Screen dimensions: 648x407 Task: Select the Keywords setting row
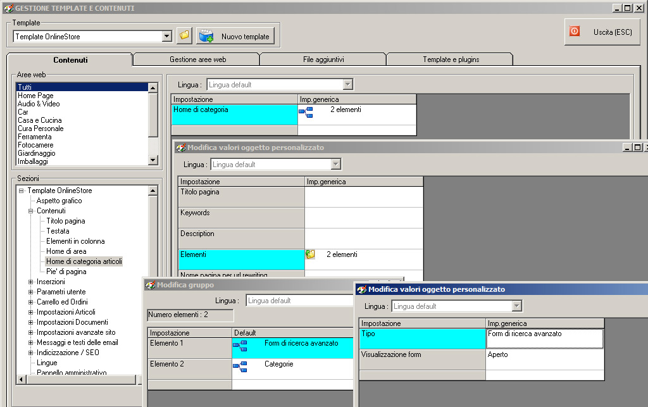241,218
